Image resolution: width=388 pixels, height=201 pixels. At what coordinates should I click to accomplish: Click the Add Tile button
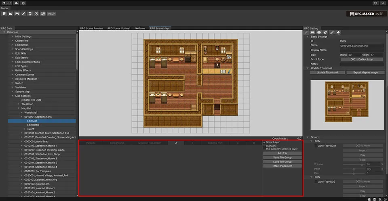point(282,153)
